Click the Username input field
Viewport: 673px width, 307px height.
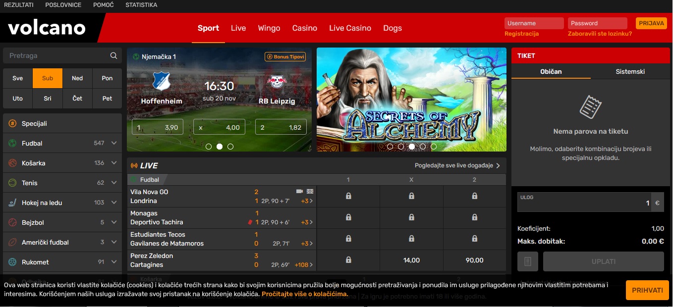[534, 23]
